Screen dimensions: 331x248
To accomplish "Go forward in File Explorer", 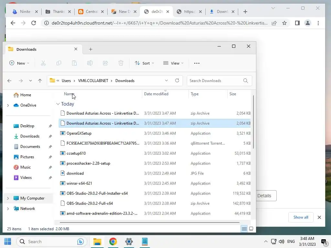I will (x=20, y=80).
